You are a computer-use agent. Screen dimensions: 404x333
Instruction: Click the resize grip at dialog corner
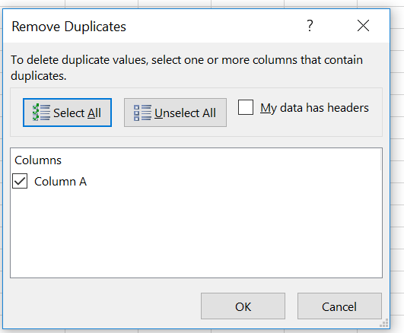384,323
